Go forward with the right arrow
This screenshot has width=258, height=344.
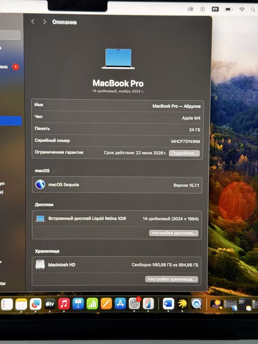(45, 22)
